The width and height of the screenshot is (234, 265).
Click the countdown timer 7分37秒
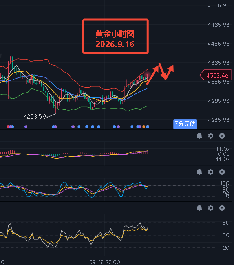[x=185, y=124]
